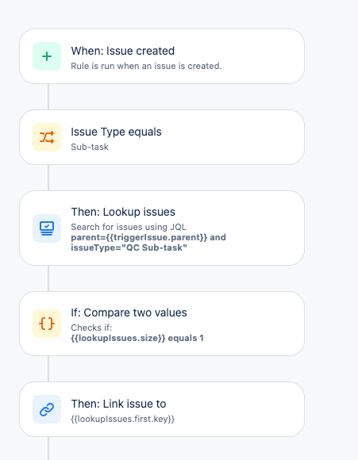Click connector line below Link issue to card
Viewport: 358px width, 460px height.
(x=48, y=448)
